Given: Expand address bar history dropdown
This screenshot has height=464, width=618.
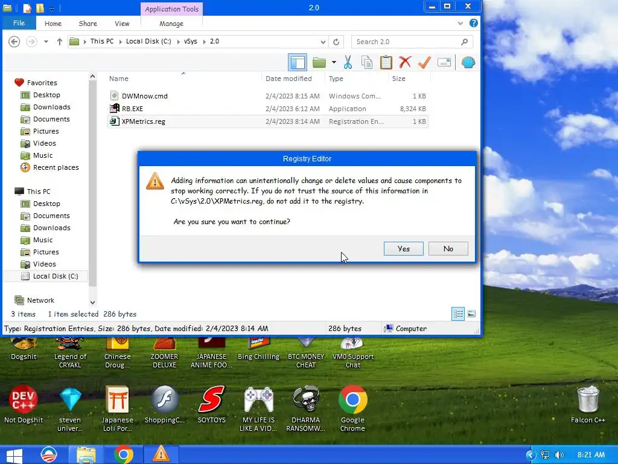Looking at the screenshot, I should tap(323, 42).
